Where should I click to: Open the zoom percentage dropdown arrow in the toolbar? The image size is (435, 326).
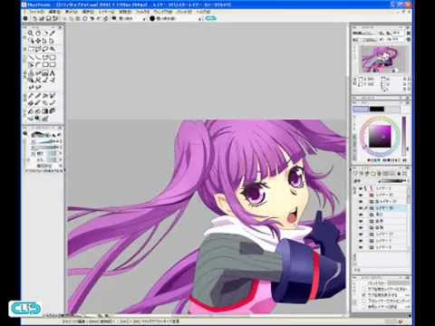coord(144,19)
